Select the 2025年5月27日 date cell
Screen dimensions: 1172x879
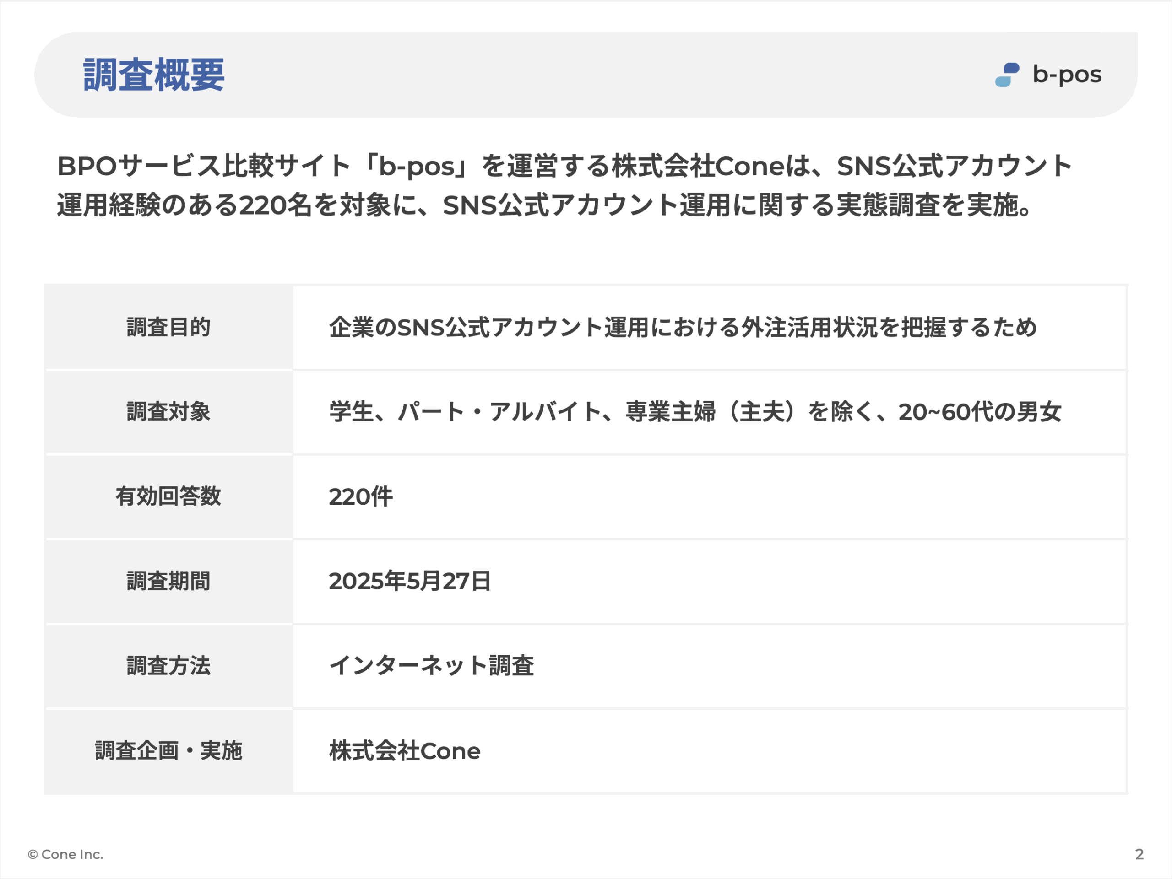(710, 582)
